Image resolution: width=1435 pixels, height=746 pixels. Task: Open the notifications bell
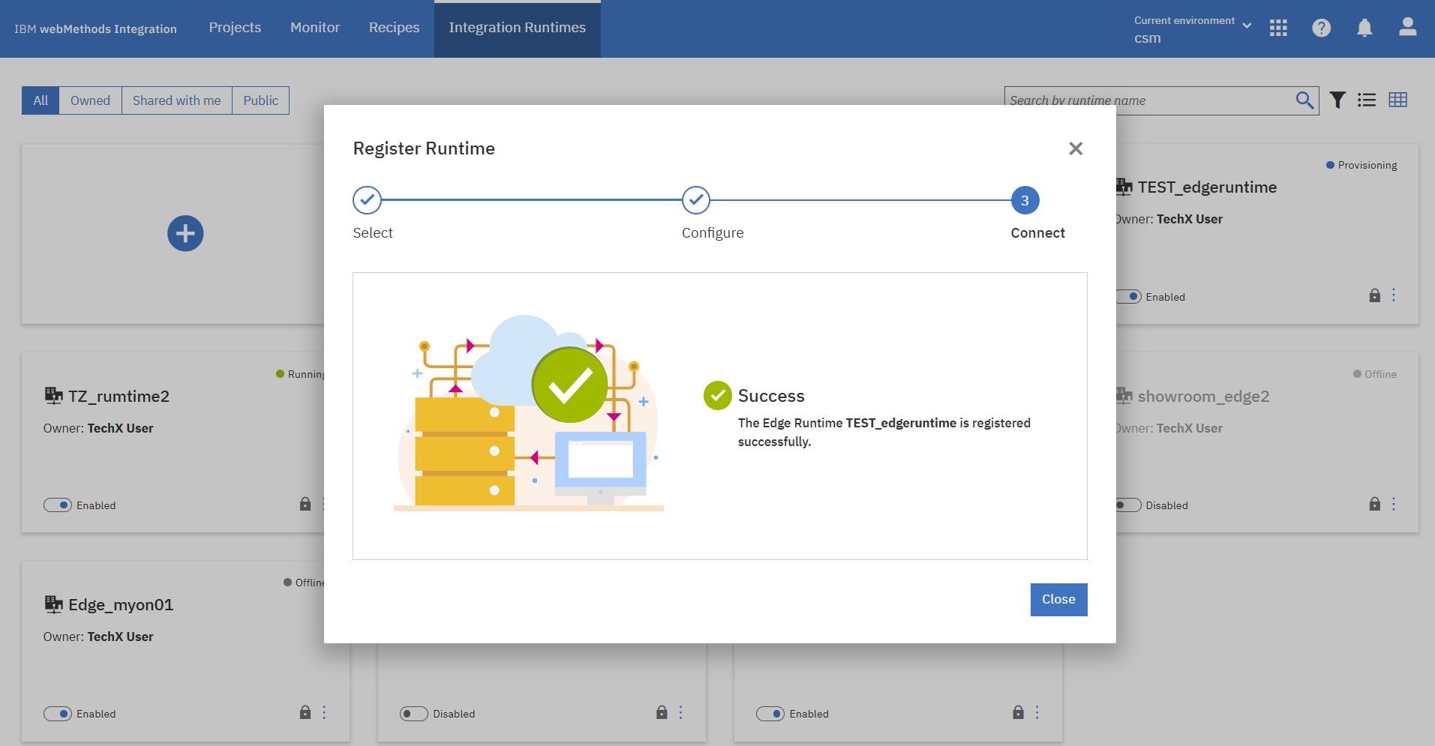(1364, 28)
